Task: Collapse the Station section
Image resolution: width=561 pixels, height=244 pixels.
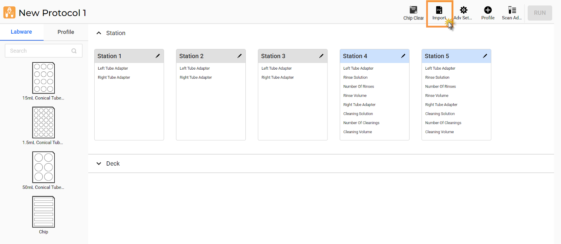Action: [99, 33]
